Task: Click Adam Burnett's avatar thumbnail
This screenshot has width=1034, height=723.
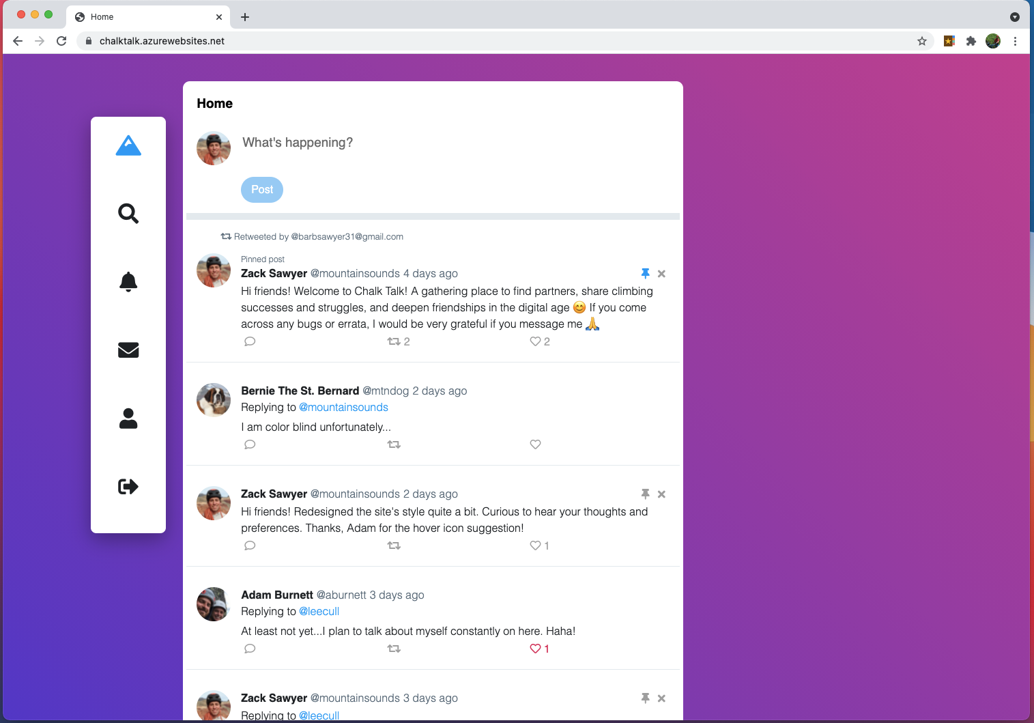Action: [214, 604]
